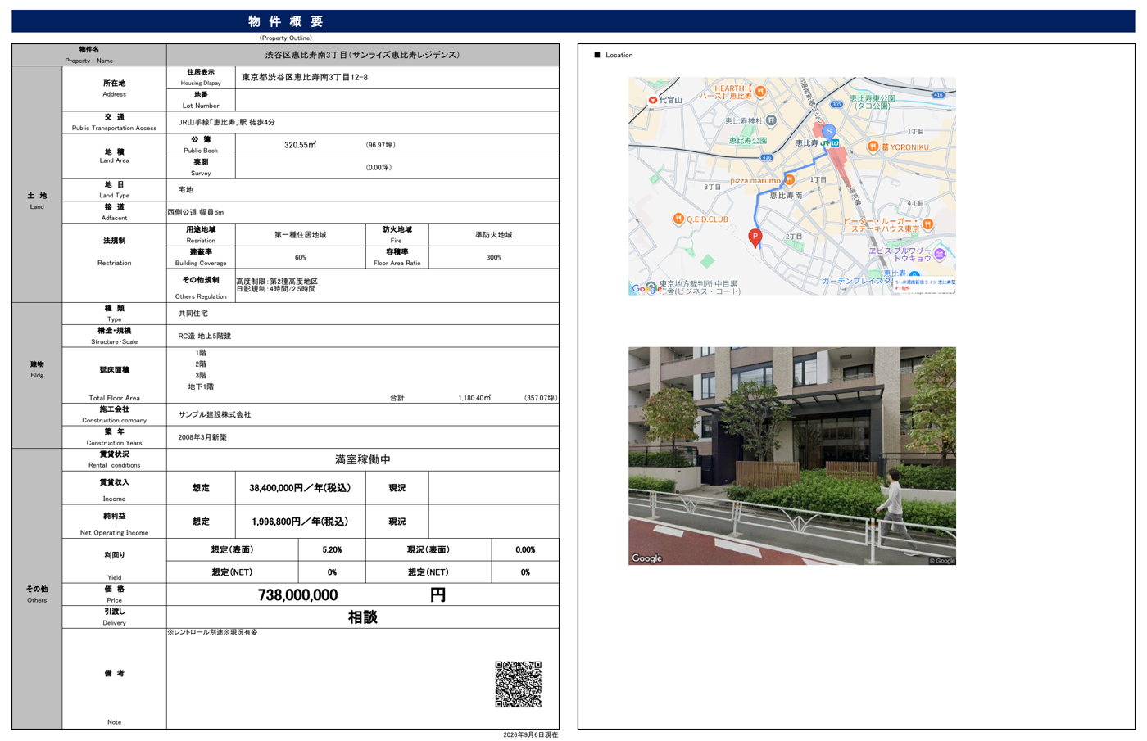Select the construction company サンプル建設株式会社

tap(215, 415)
